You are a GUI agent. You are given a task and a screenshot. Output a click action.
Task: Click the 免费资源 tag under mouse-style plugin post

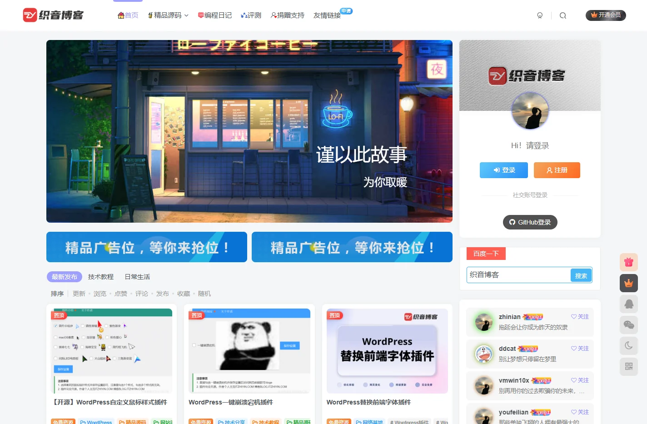point(63,422)
